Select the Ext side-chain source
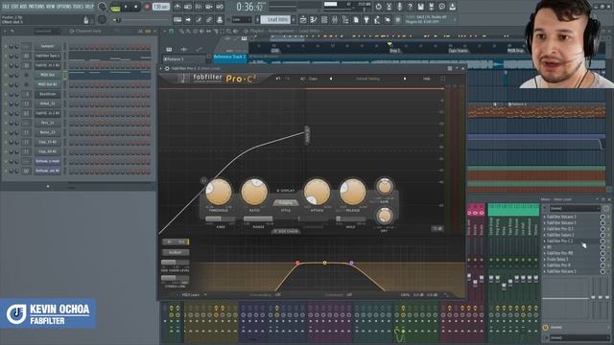This screenshot has width=614, height=345. (x=182, y=242)
